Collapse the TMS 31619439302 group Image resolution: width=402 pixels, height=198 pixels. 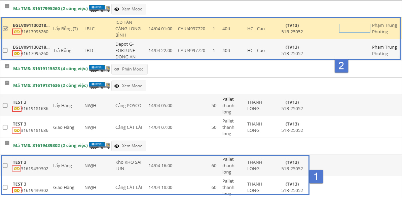(7, 143)
